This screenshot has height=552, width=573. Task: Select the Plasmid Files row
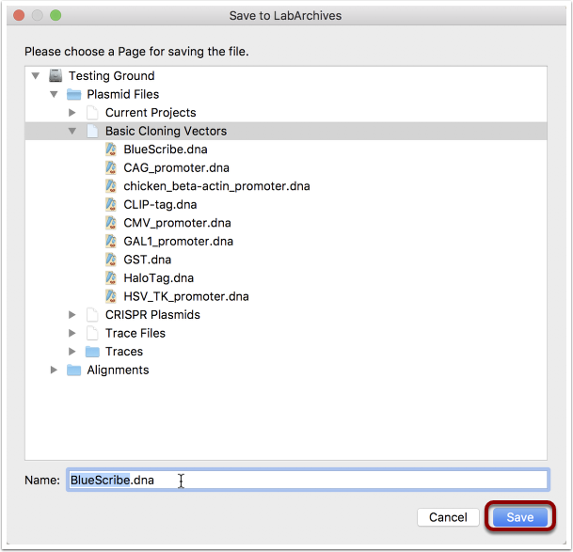click(x=286, y=94)
